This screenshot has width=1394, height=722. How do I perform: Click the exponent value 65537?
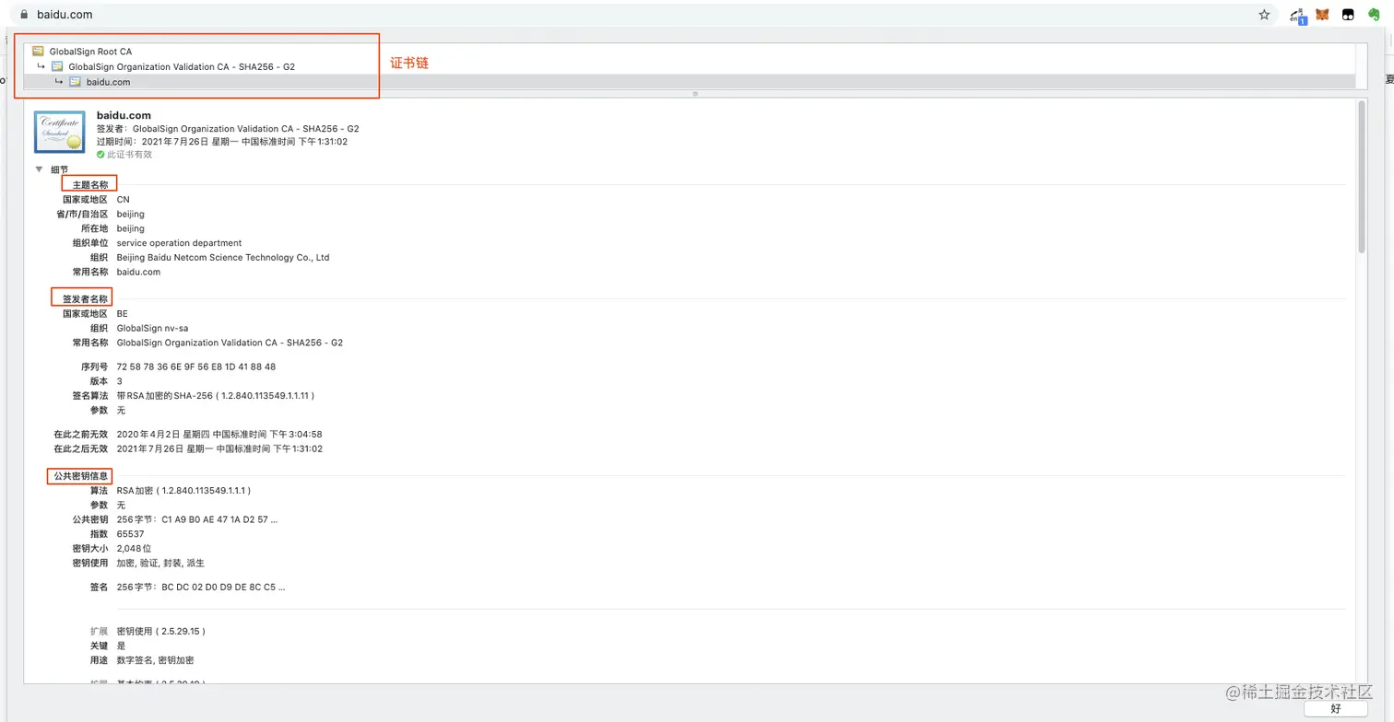pos(130,534)
